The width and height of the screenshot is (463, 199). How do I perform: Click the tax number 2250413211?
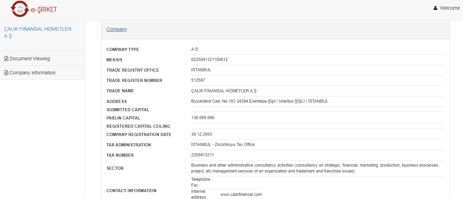203,155
